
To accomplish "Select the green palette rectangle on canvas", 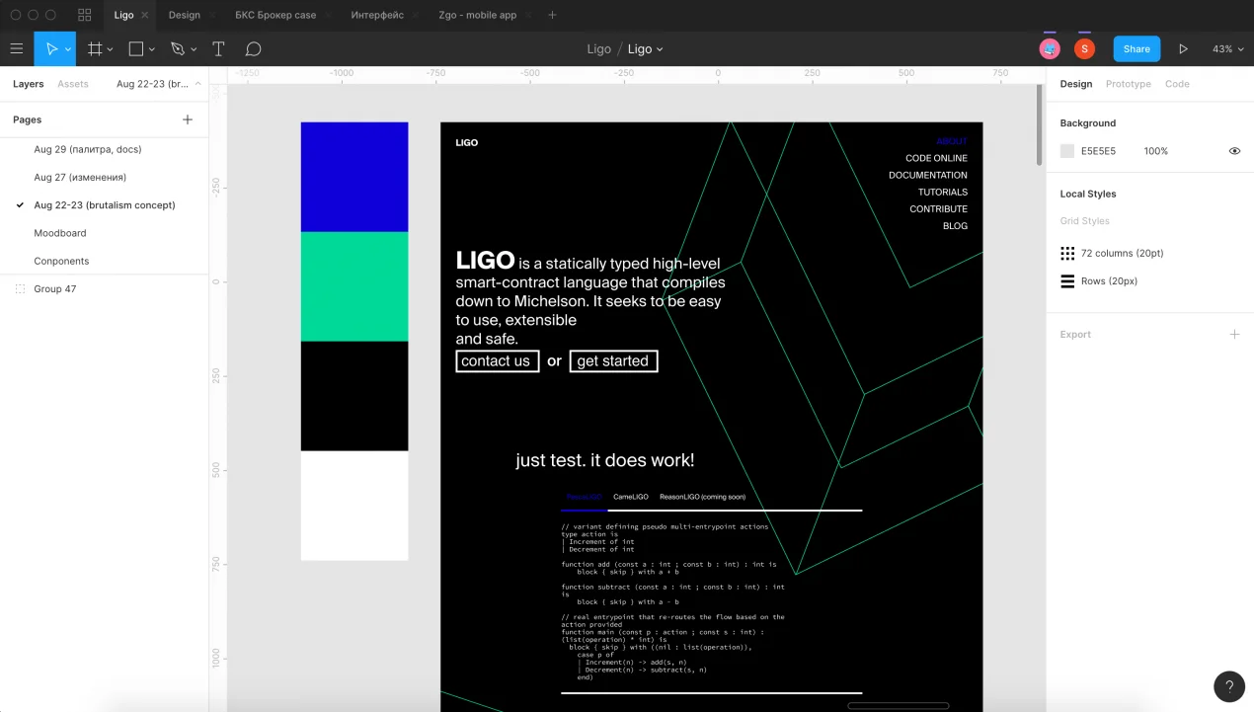I will coord(354,286).
